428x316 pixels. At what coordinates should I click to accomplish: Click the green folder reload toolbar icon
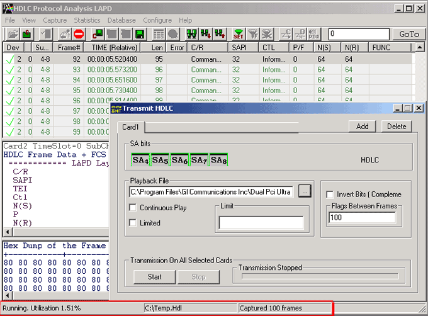26,35
